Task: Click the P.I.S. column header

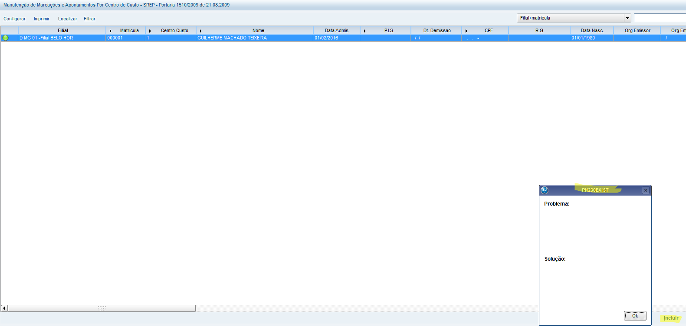Action: [x=389, y=30]
